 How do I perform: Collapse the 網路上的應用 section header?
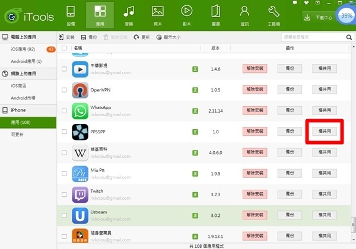point(28,74)
